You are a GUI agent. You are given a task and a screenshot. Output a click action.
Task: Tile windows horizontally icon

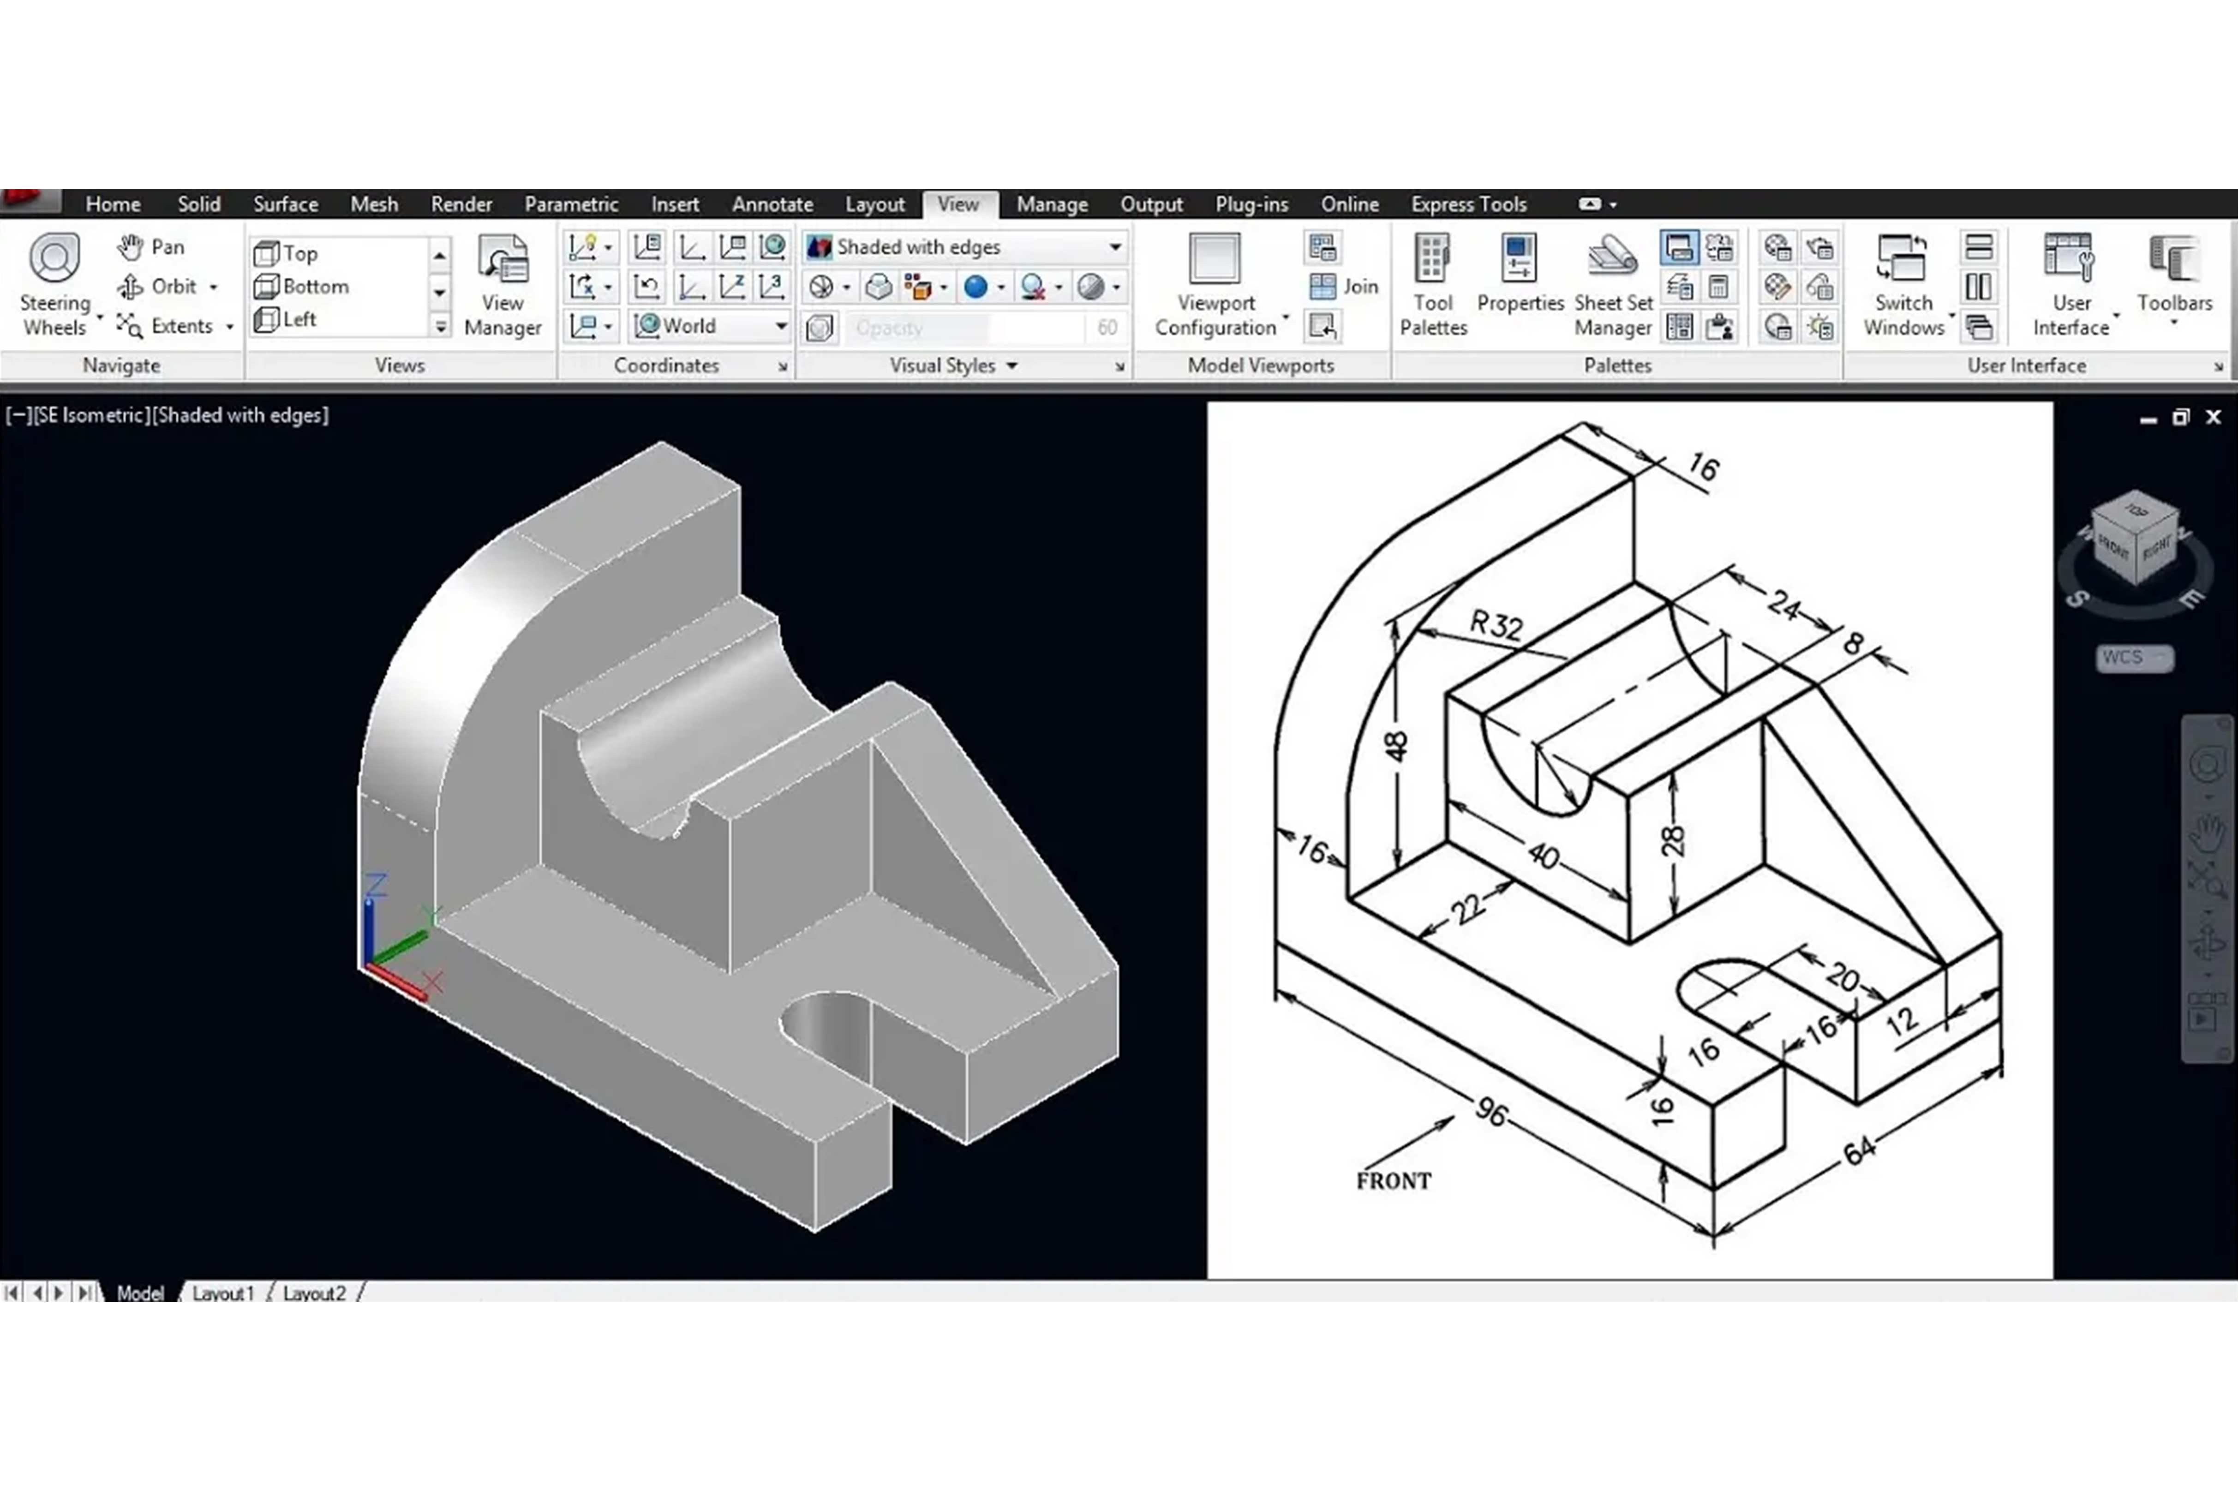(x=1979, y=247)
